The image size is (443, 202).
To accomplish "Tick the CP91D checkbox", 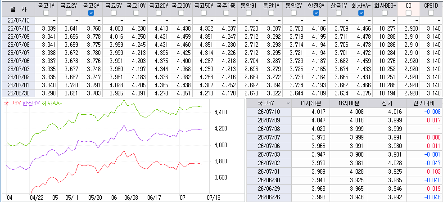I will tap(431, 13).
